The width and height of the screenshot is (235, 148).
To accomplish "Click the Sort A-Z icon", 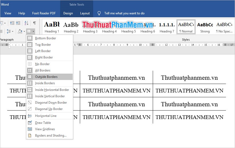I will 26,23.
